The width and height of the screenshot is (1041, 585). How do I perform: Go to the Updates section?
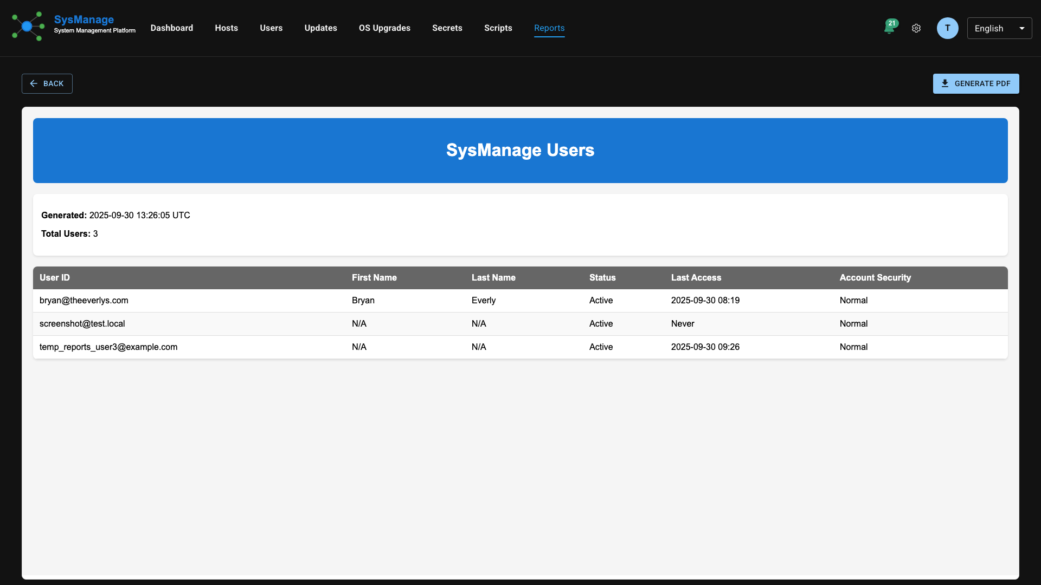tap(320, 28)
